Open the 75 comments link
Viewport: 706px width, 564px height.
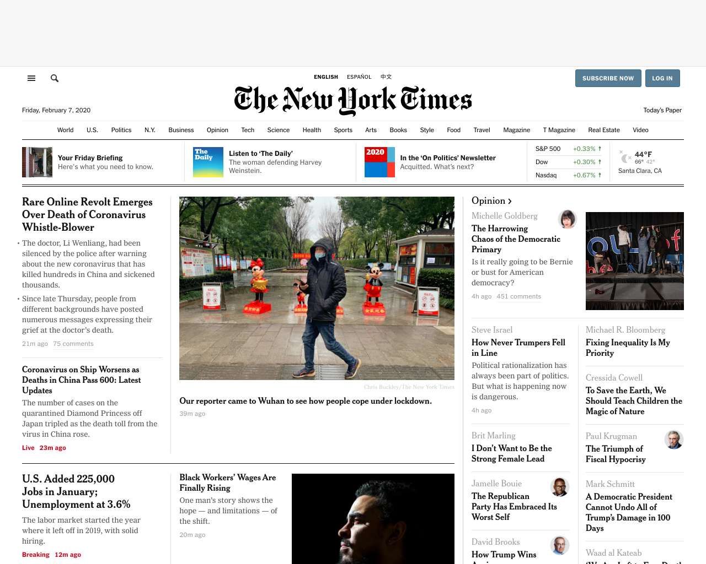pyautogui.click(x=73, y=344)
